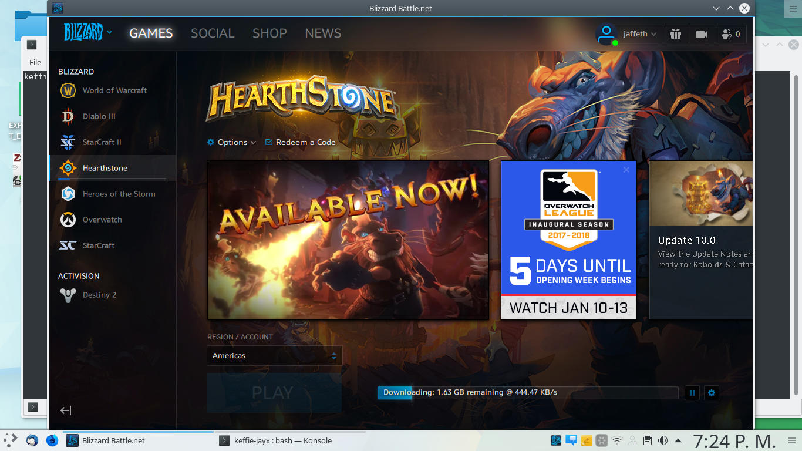The image size is (802, 451).
Task: Open the clipboard tray icon
Action: [x=648, y=440]
